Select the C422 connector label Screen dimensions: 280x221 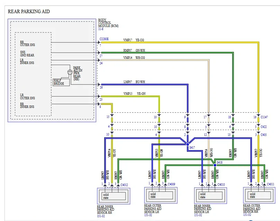tap(264, 127)
